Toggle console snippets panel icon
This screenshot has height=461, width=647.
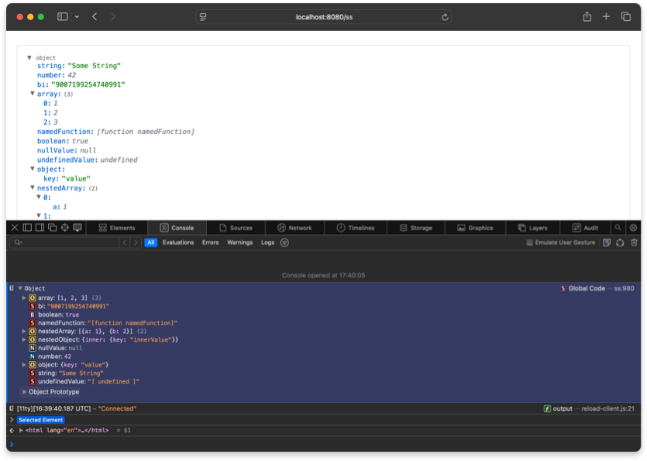[x=607, y=243]
